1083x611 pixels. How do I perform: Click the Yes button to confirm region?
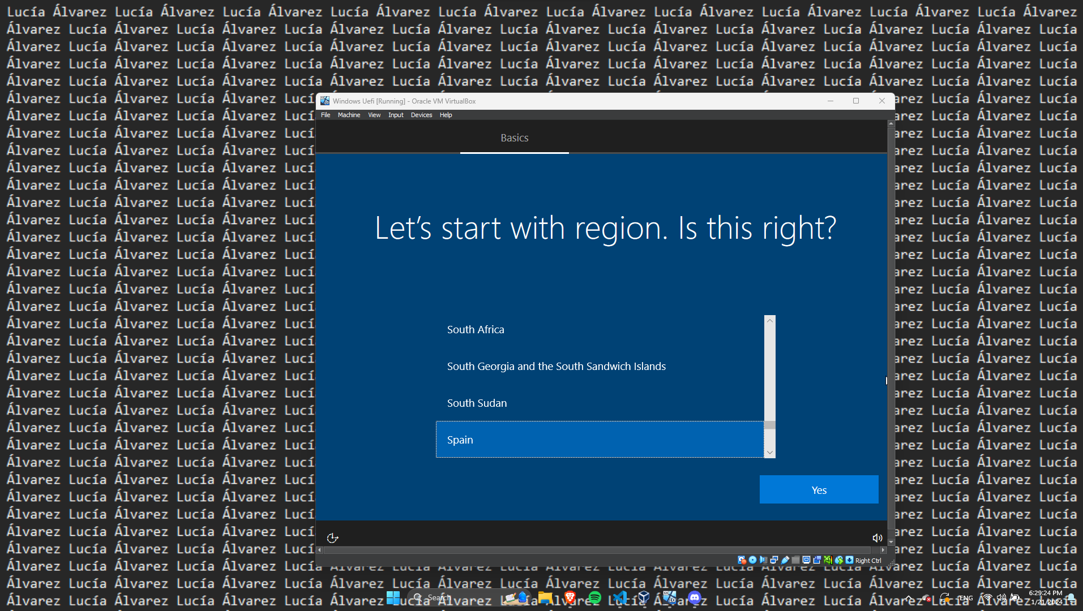[x=819, y=490]
